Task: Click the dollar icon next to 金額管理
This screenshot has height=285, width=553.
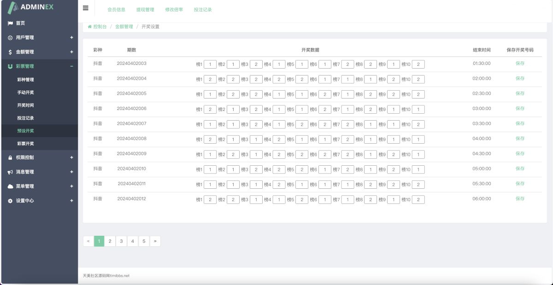Action: [x=10, y=52]
